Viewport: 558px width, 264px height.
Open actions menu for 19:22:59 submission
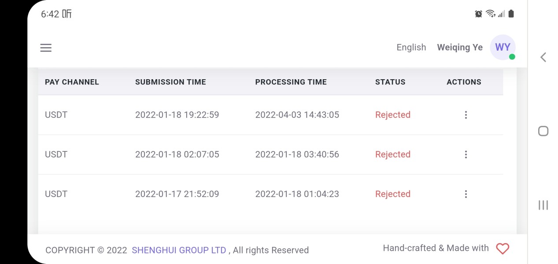coord(466,115)
